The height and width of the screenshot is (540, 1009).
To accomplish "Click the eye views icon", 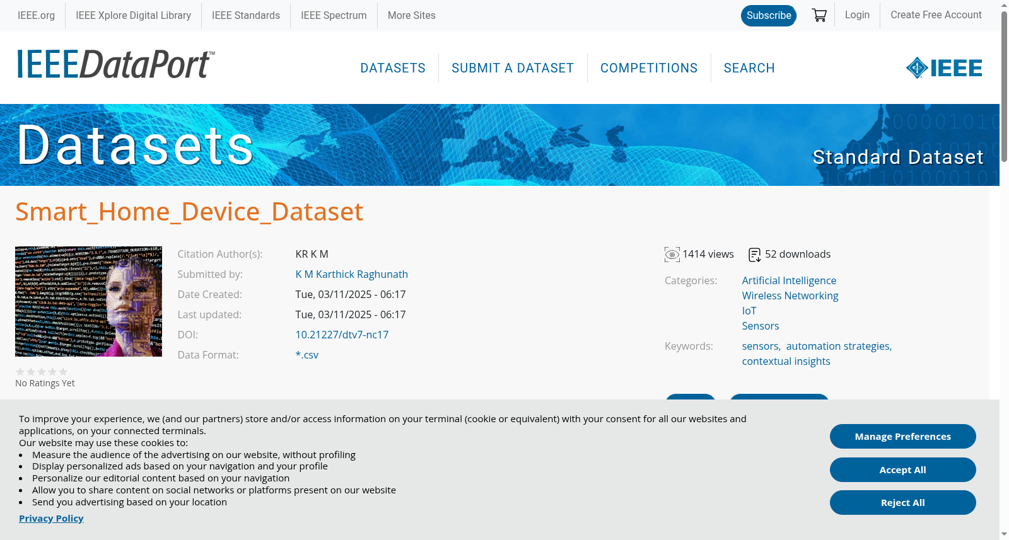I will tap(672, 255).
